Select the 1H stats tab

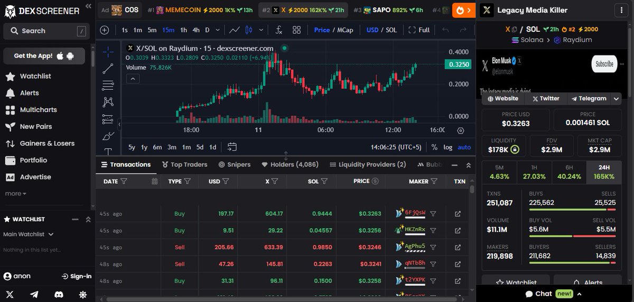click(534, 172)
